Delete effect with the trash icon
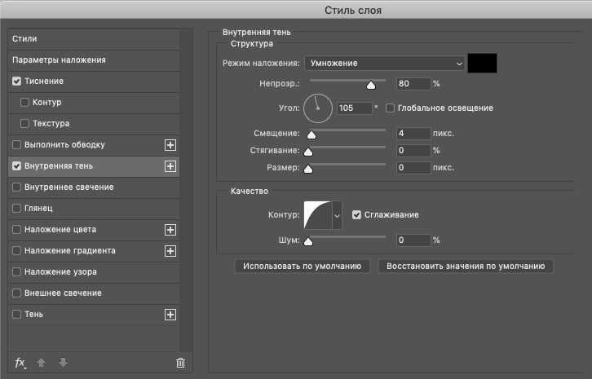This screenshot has width=592, height=379. tap(180, 363)
